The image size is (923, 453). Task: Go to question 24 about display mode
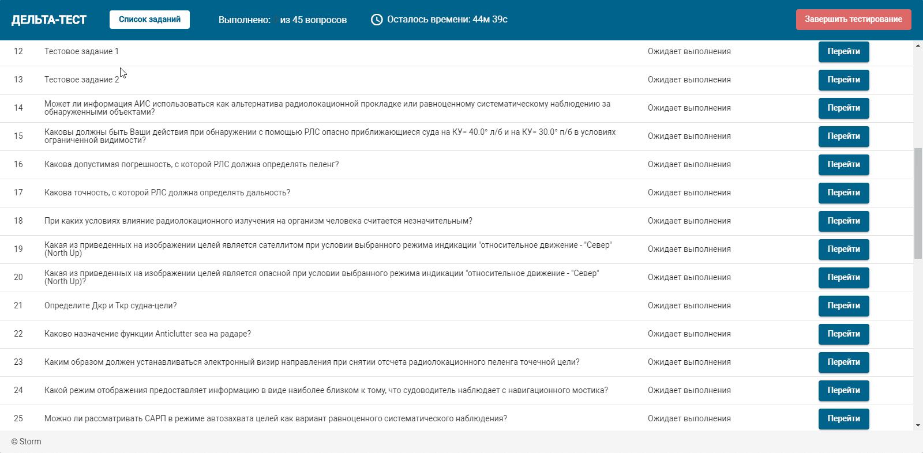pyautogui.click(x=843, y=391)
